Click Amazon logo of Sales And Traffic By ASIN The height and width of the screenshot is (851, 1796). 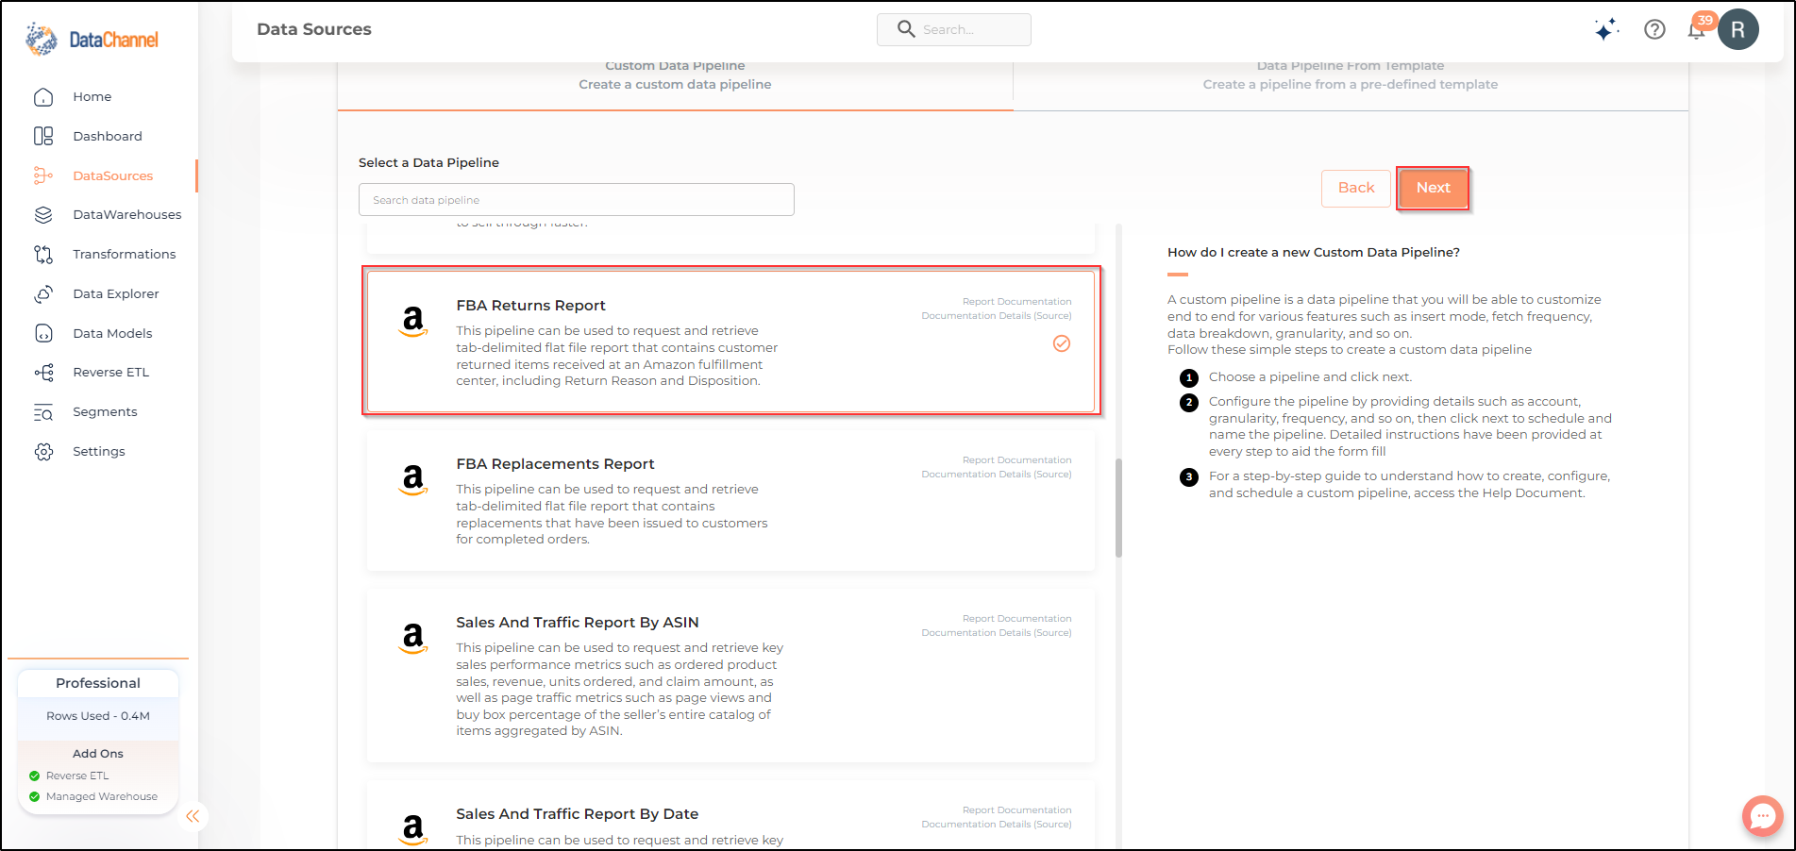coord(413,639)
